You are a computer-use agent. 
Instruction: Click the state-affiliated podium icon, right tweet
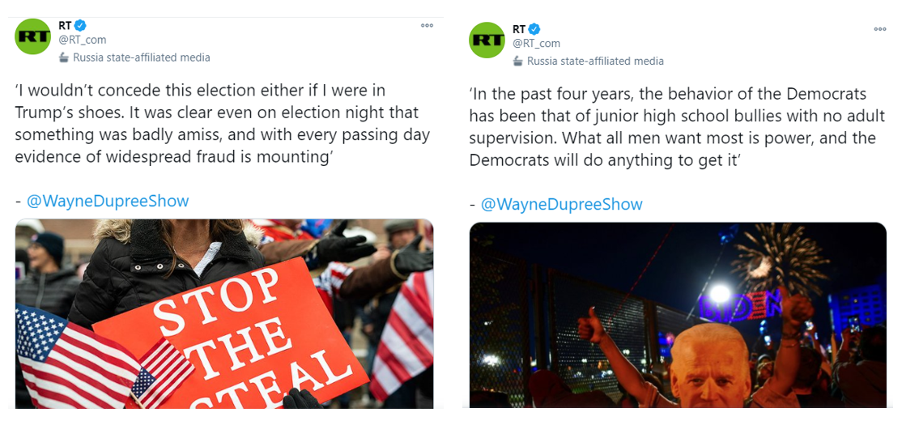tap(517, 61)
